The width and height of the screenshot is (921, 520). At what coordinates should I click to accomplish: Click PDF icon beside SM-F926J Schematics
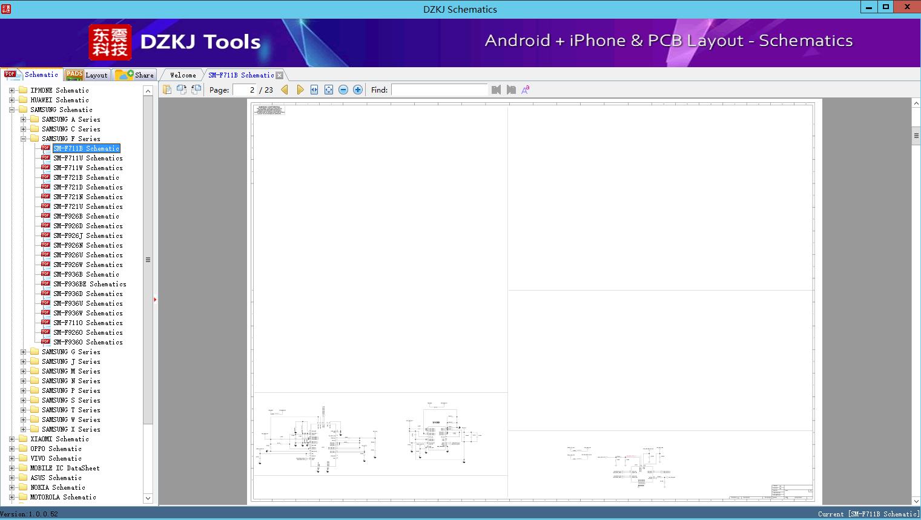[x=45, y=235]
